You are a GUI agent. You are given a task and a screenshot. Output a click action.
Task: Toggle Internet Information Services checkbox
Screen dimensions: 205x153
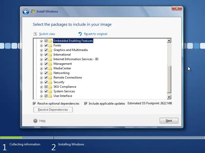click(x=46, y=59)
